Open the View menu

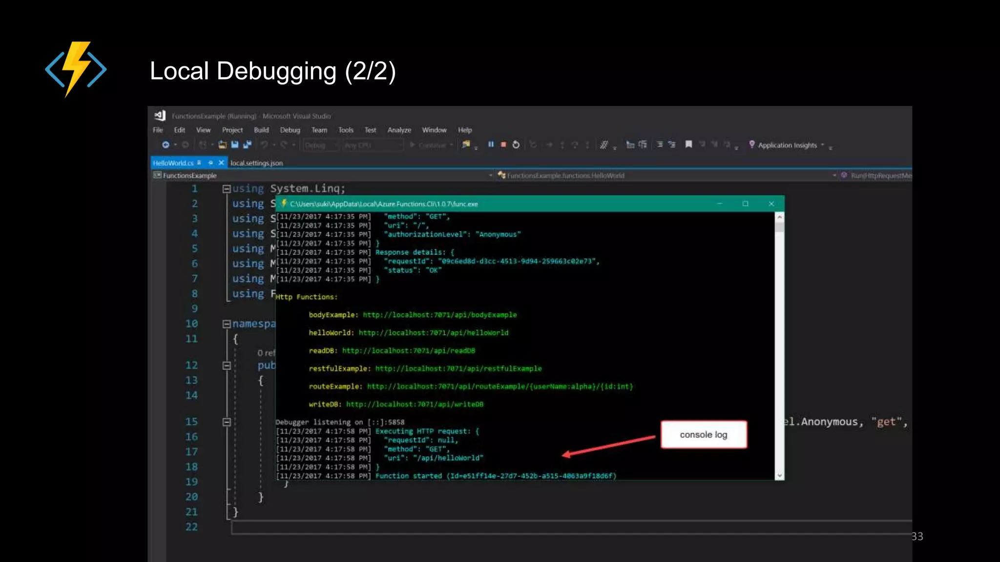[203, 130]
